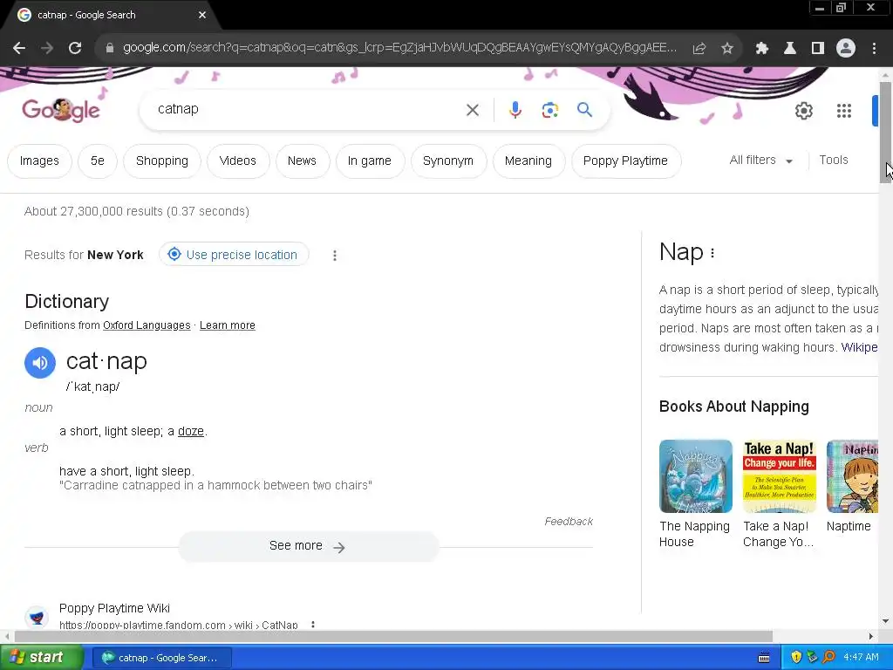Bookmark this page with the star icon
Viewport: 893px width, 670px height.
click(727, 49)
